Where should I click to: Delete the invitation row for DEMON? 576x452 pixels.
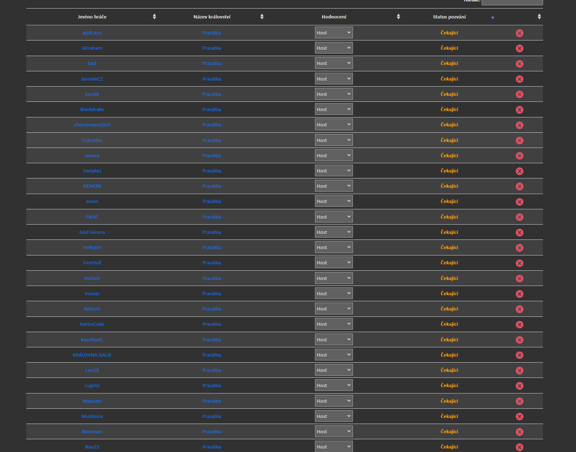tap(519, 186)
